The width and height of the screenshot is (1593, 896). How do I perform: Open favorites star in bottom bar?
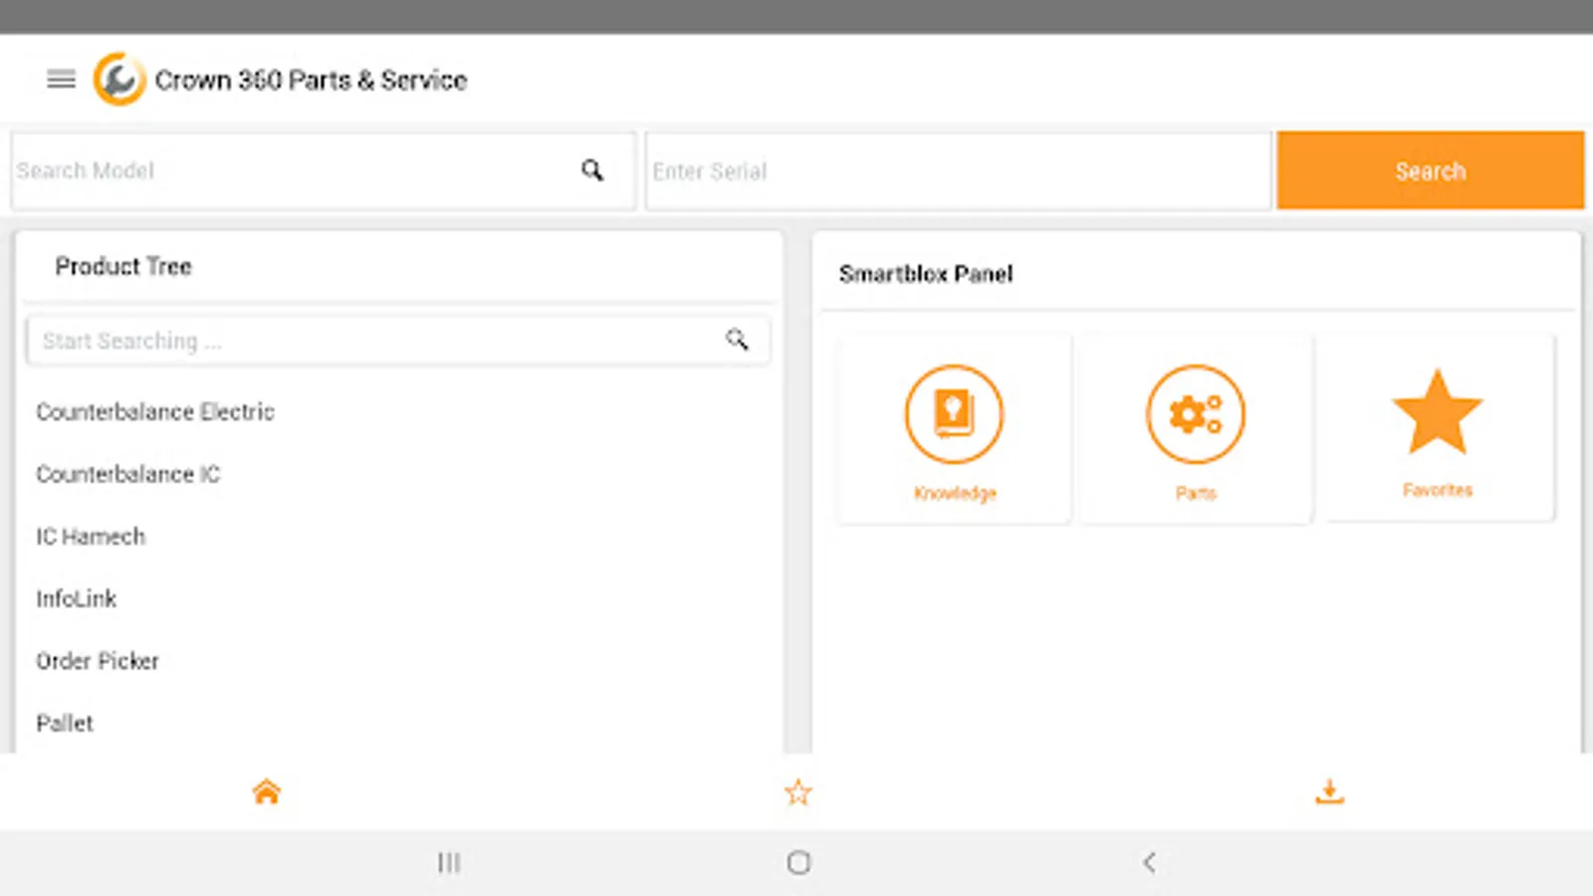(x=798, y=792)
